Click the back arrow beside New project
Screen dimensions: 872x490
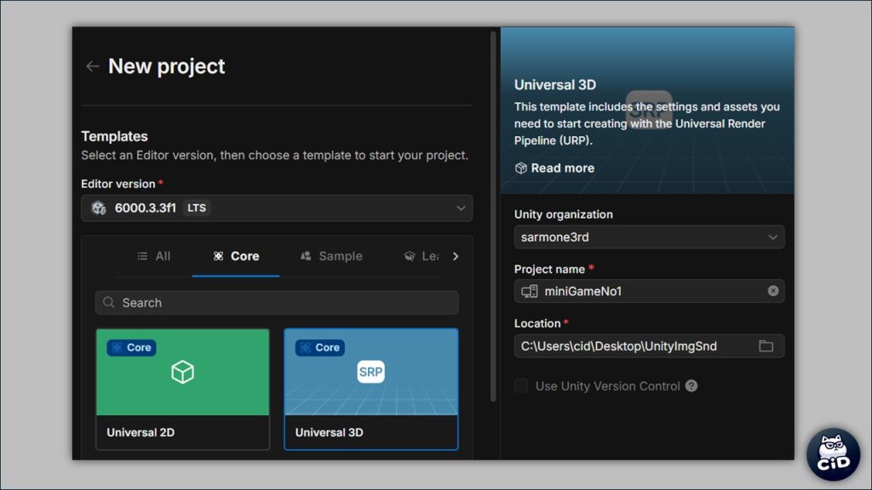pyautogui.click(x=92, y=66)
